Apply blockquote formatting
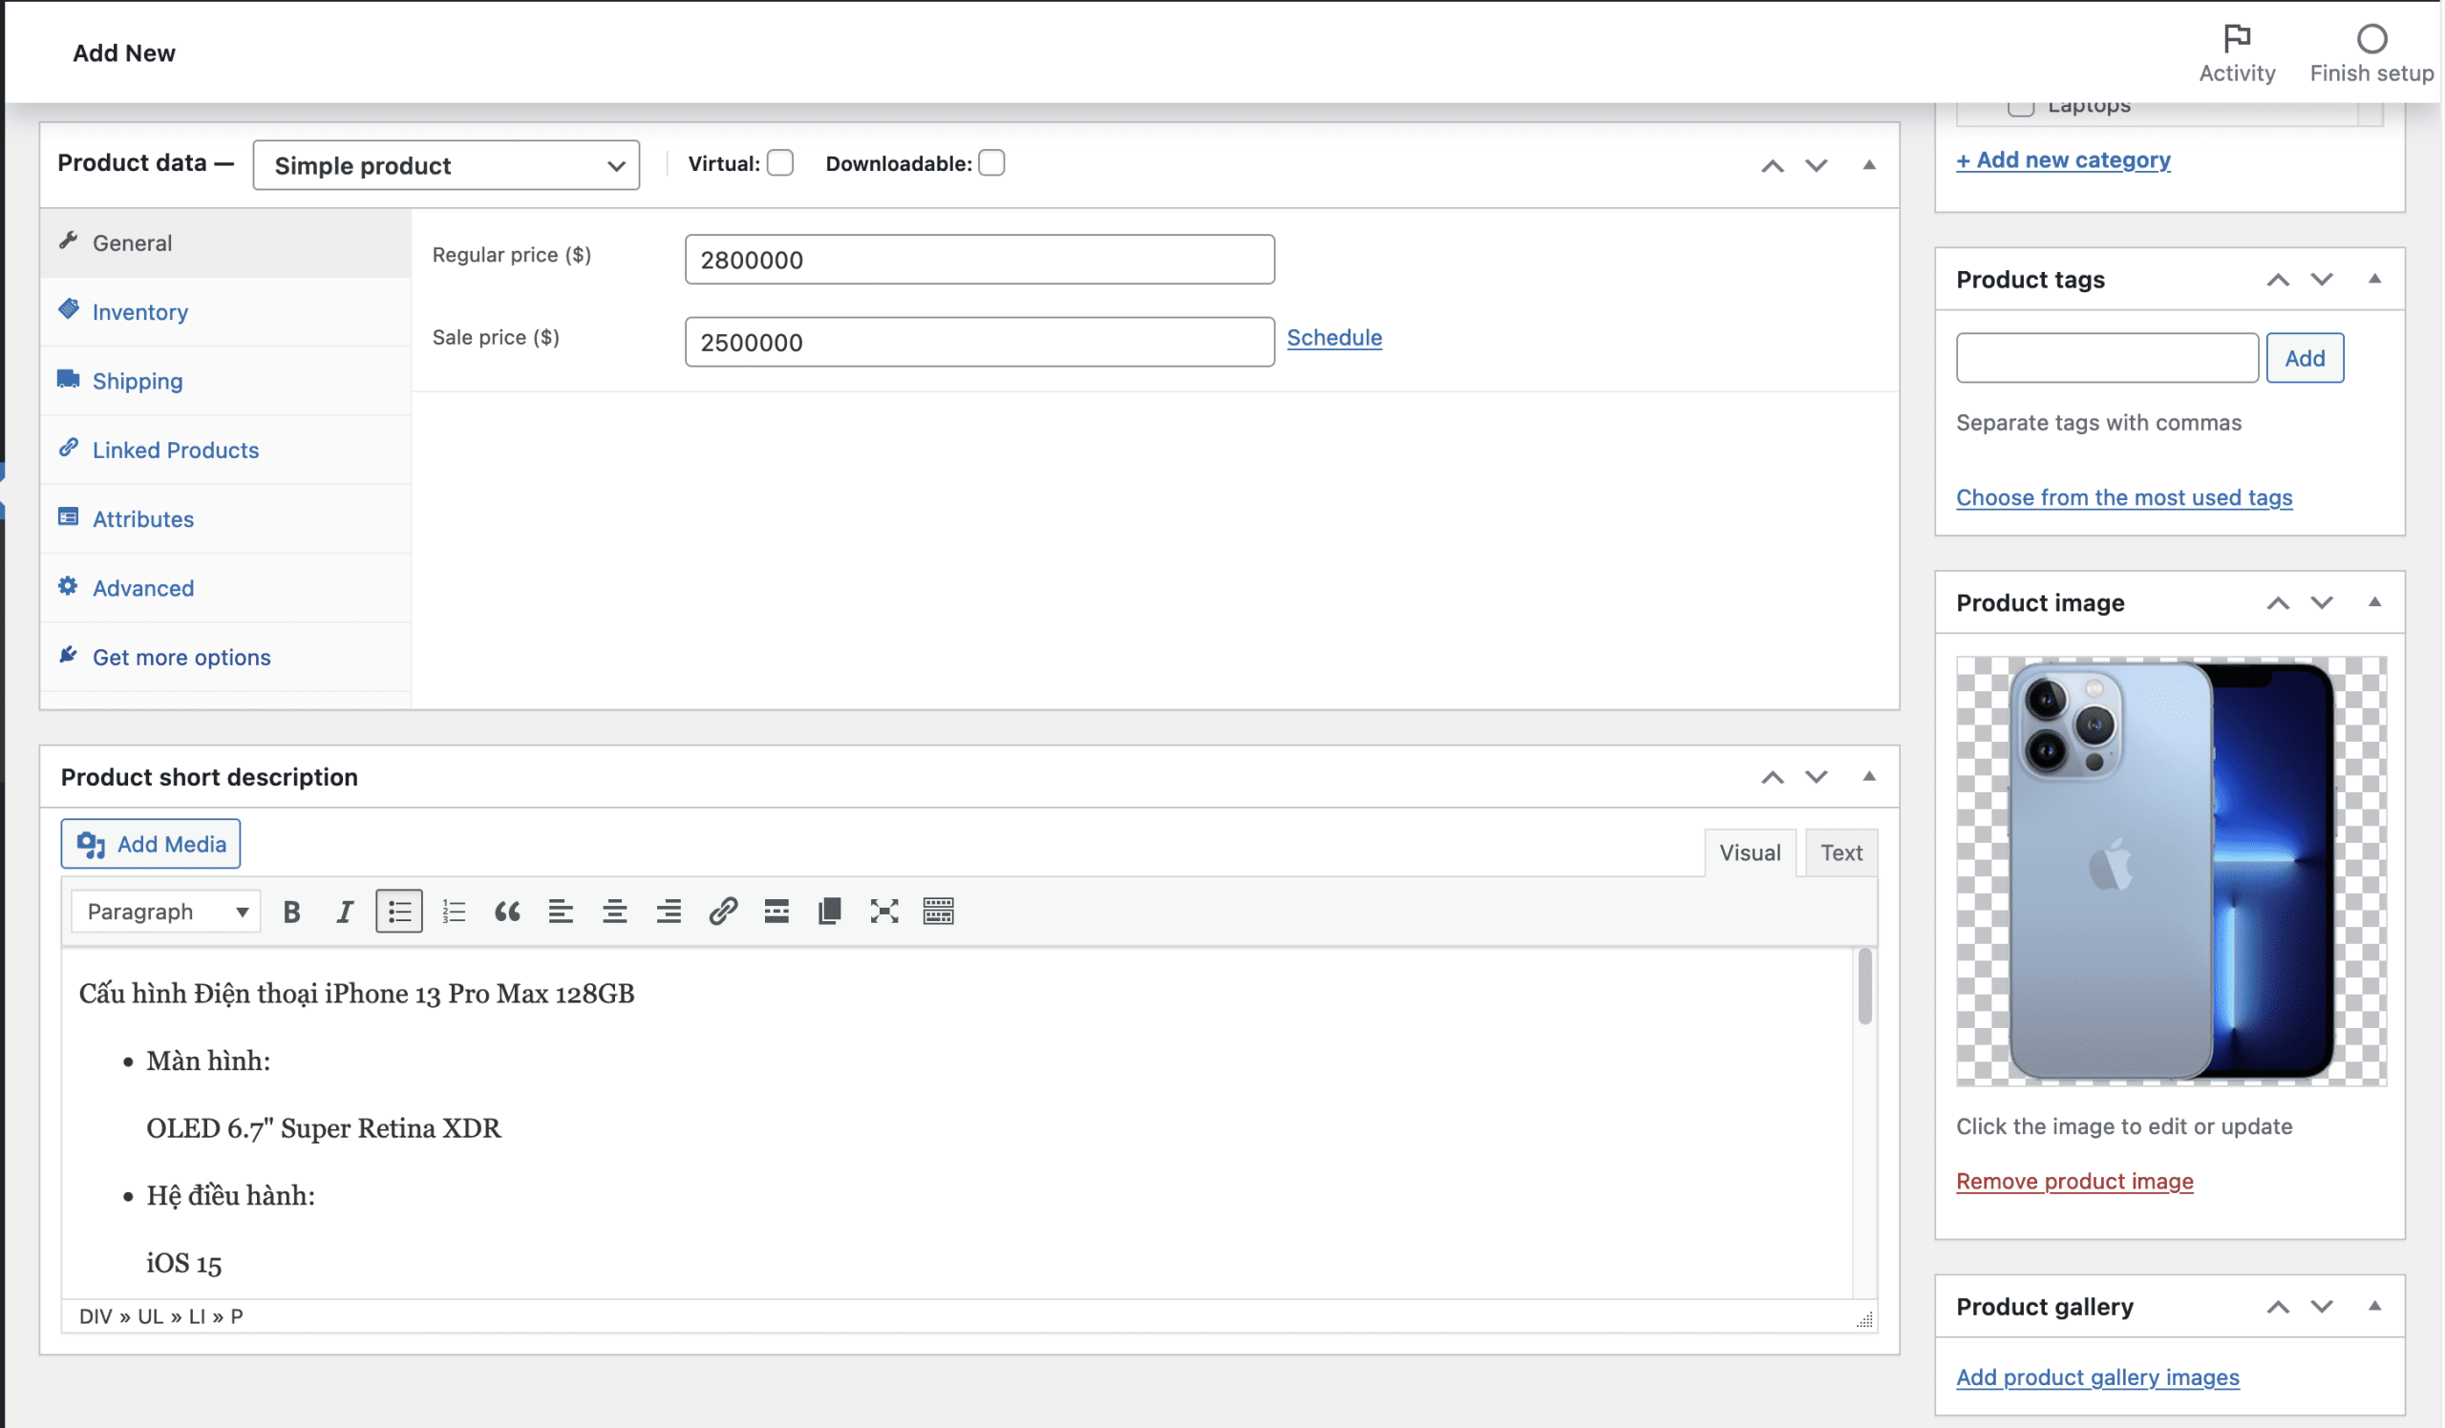Screen dimensions: 2445x1428 [x=507, y=912]
